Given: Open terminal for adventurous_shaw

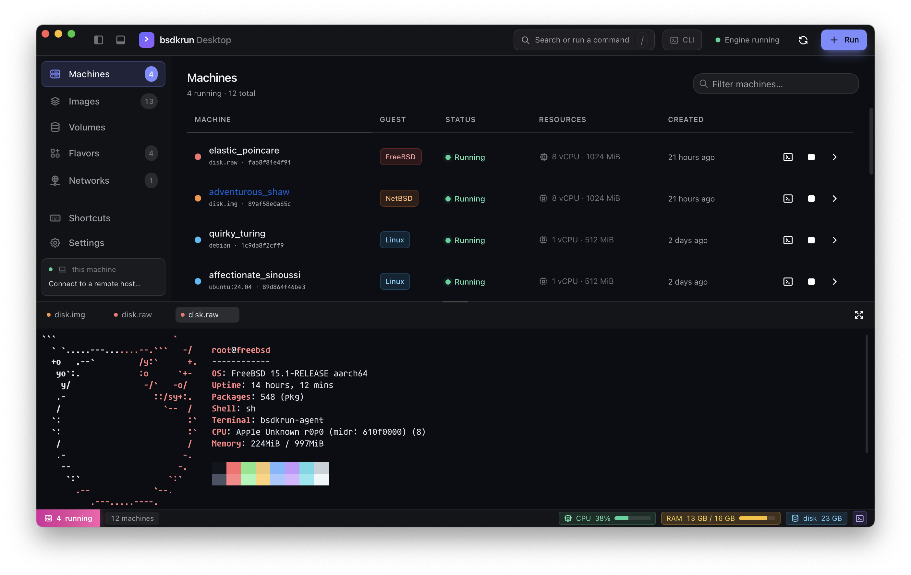Looking at the screenshot, I should tap(788, 199).
